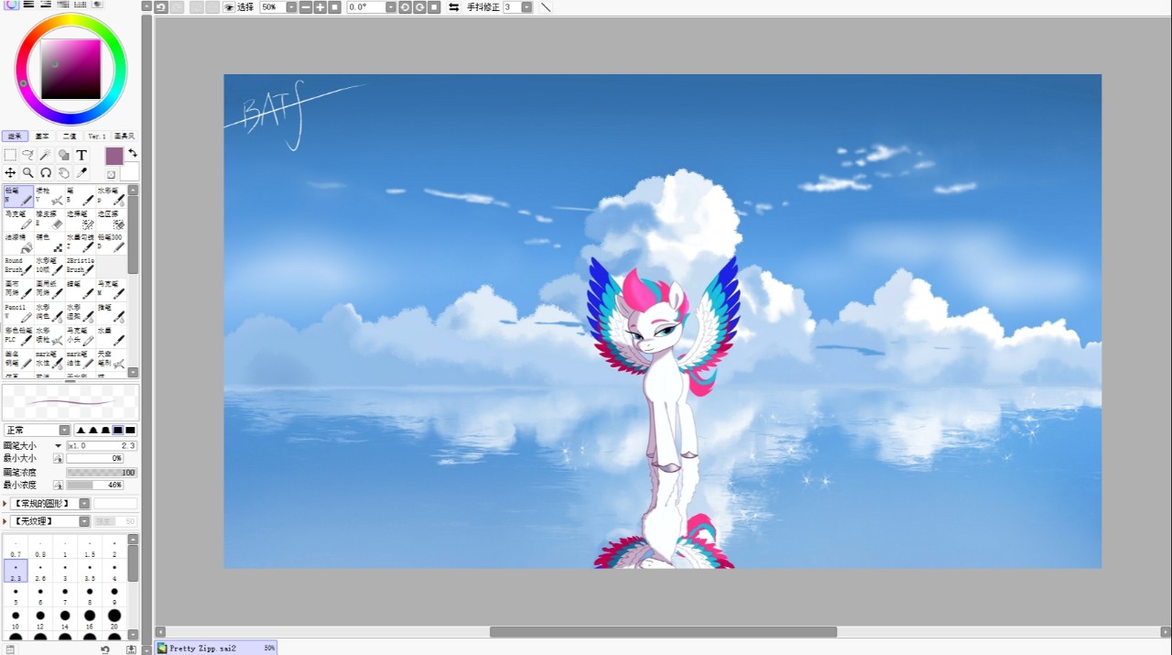Toggle selection visibility eye icon

click(229, 7)
